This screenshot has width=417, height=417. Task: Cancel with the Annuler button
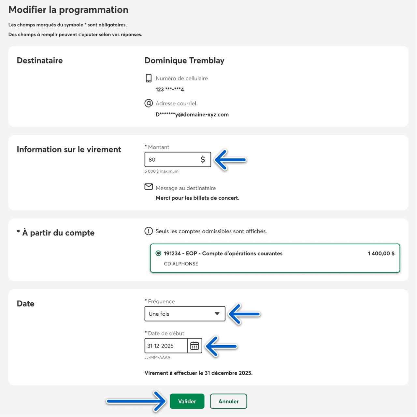228,401
